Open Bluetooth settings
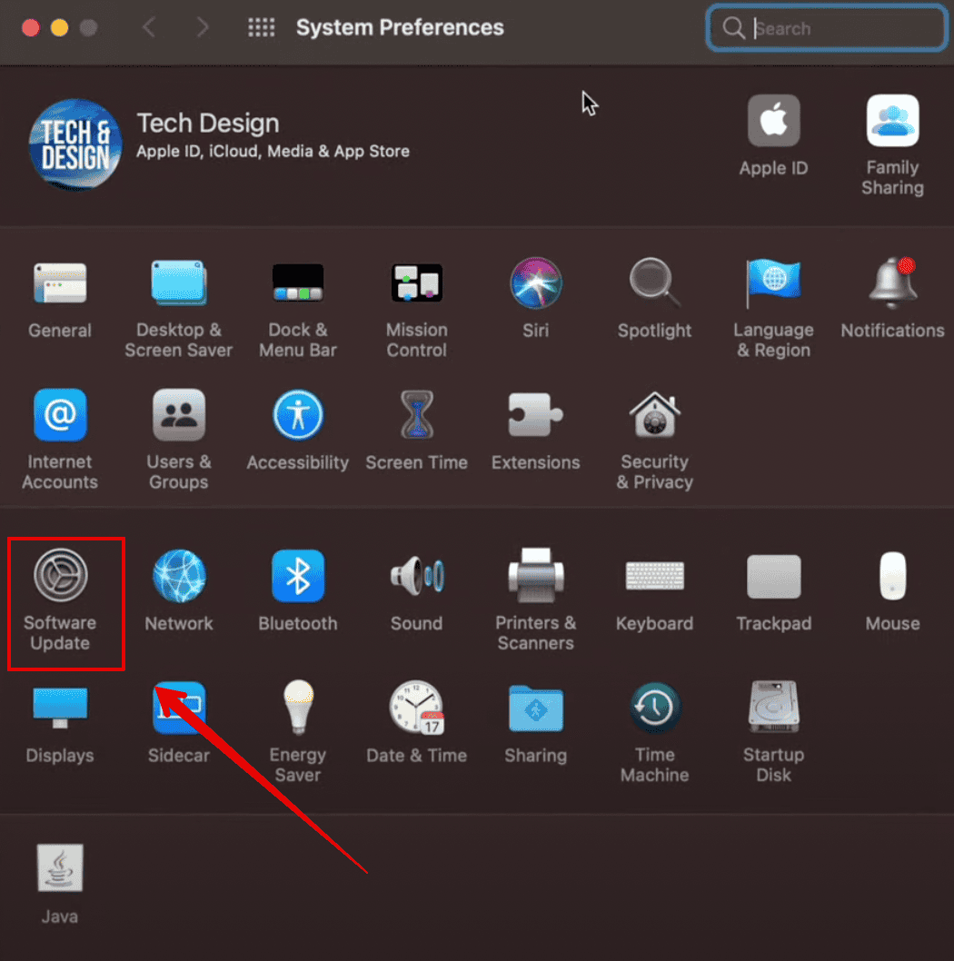 (x=298, y=576)
